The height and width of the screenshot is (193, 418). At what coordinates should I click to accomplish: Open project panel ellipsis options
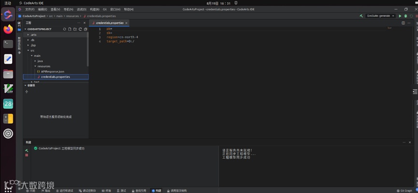(x=79, y=23)
